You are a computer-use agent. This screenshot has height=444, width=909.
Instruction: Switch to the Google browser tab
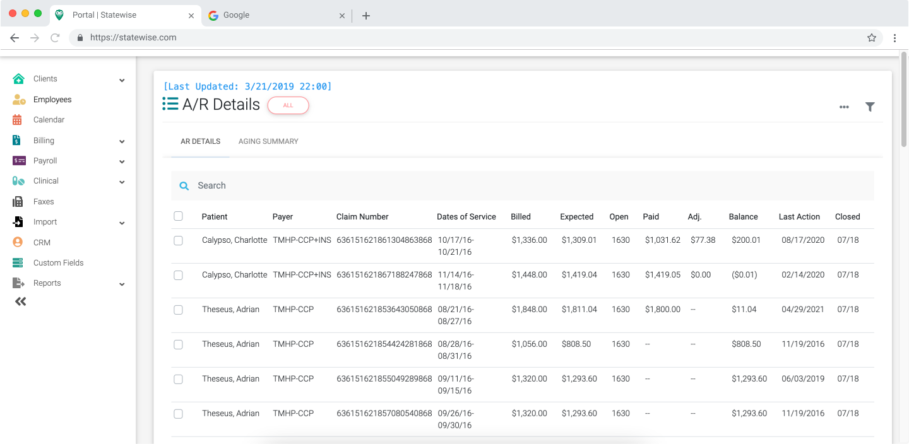click(276, 15)
